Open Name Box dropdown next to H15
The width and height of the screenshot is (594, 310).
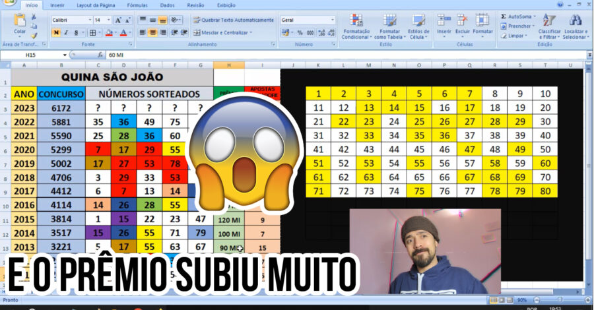pyautogui.click(x=65, y=55)
